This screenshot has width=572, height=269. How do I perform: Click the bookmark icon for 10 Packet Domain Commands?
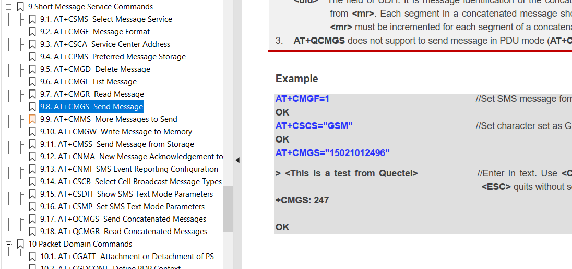coord(21,244)
